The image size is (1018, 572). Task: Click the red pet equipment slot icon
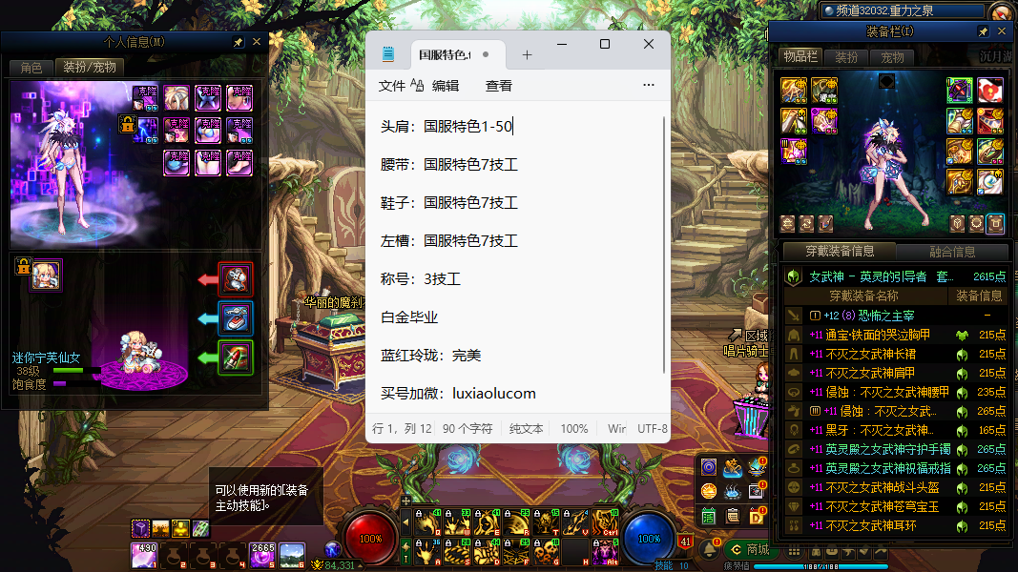point(236,279)
